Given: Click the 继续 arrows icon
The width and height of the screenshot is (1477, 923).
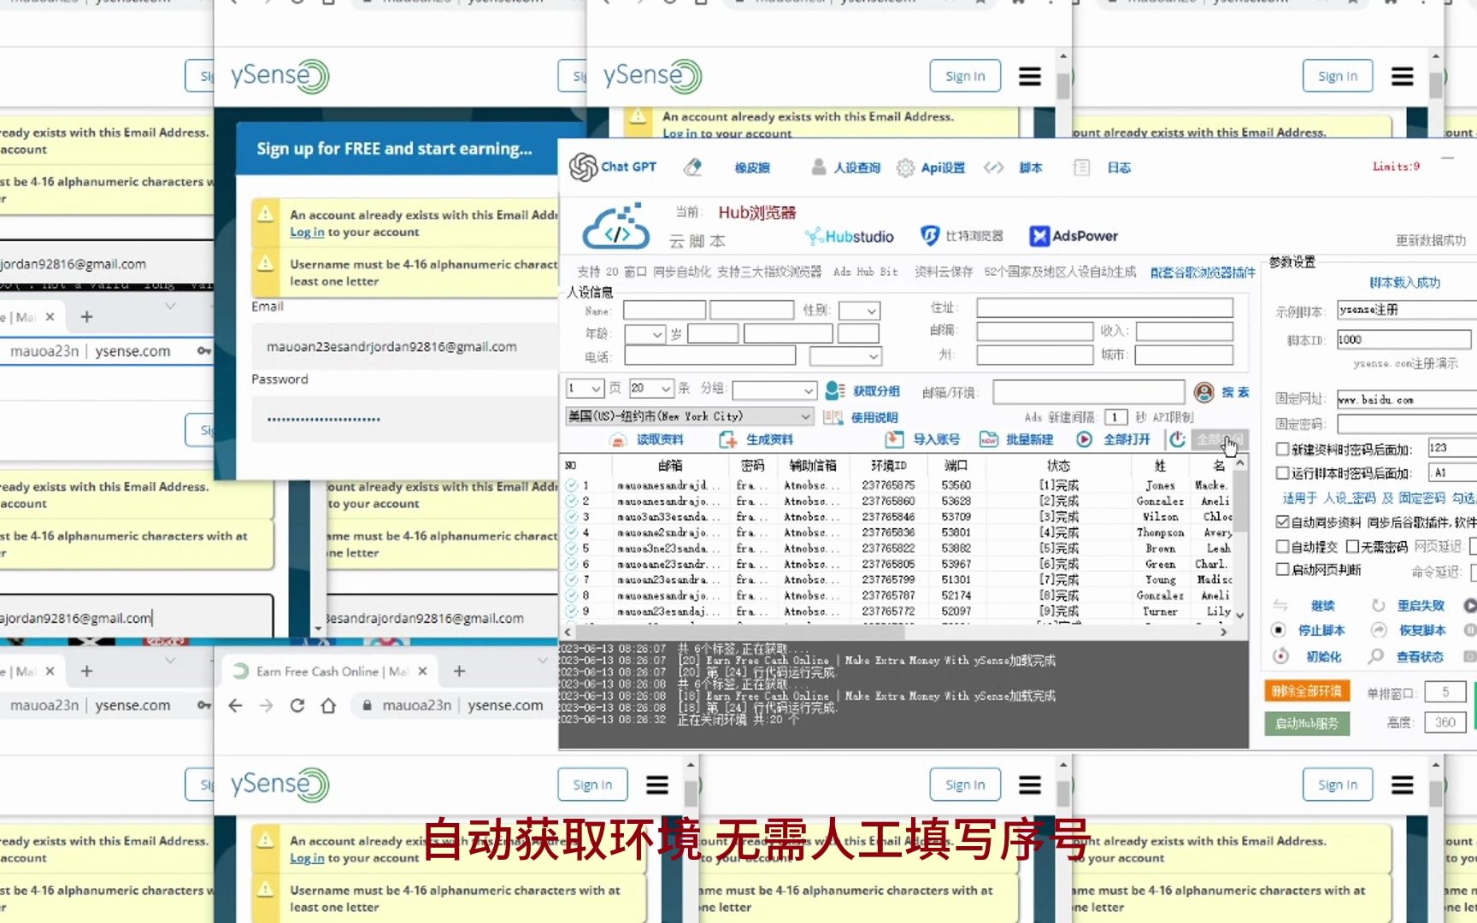Looking at the screenshot, I should tap(1280, 605).
